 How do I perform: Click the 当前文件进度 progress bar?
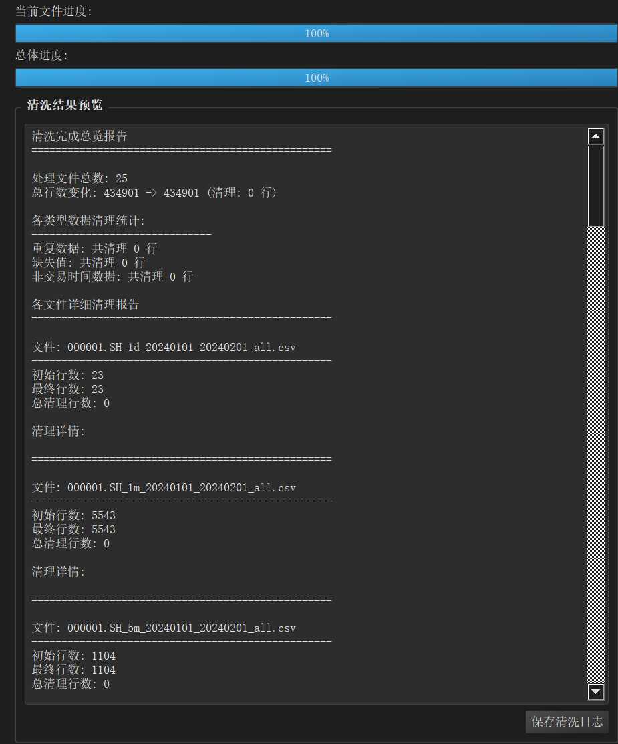click(317, 33)
